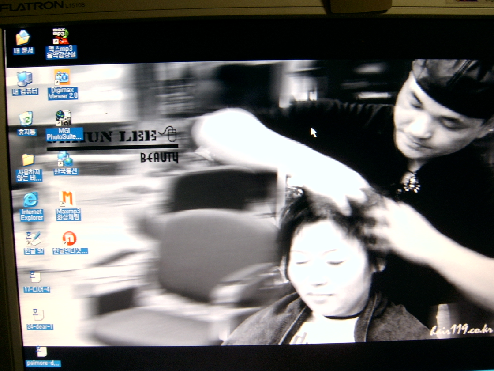Viewport: 494px width, 371px height.
Task: Open the 한국통신 network shortcut
Action: [65, 159]
